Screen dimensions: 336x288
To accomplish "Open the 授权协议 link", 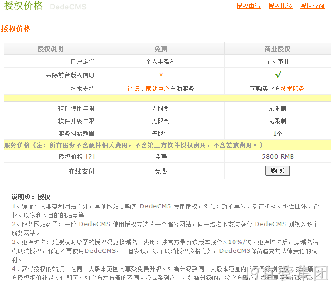I will click(280, 6).
